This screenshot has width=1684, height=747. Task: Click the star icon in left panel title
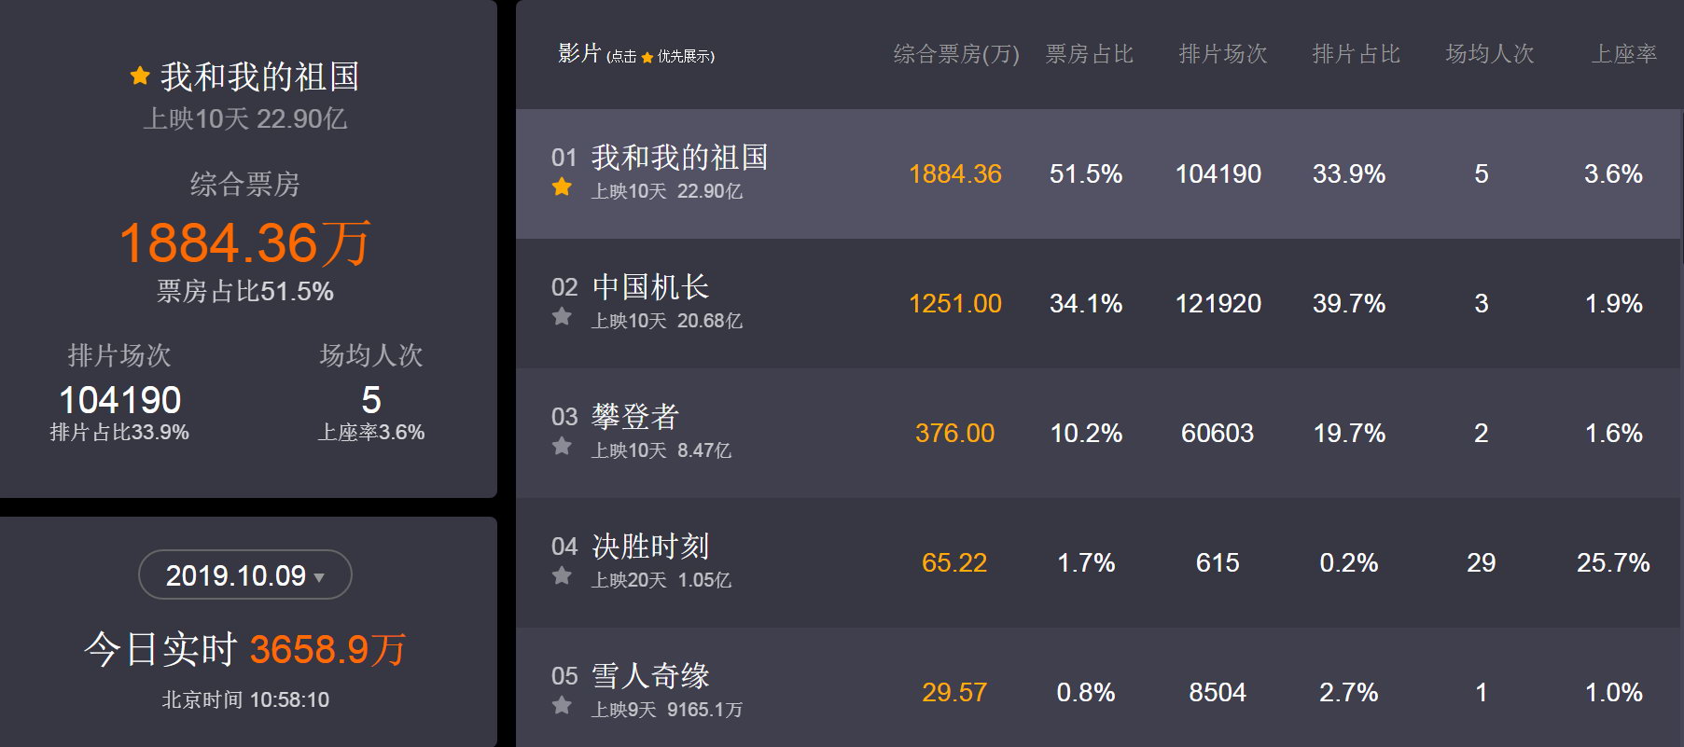(140, 76)
